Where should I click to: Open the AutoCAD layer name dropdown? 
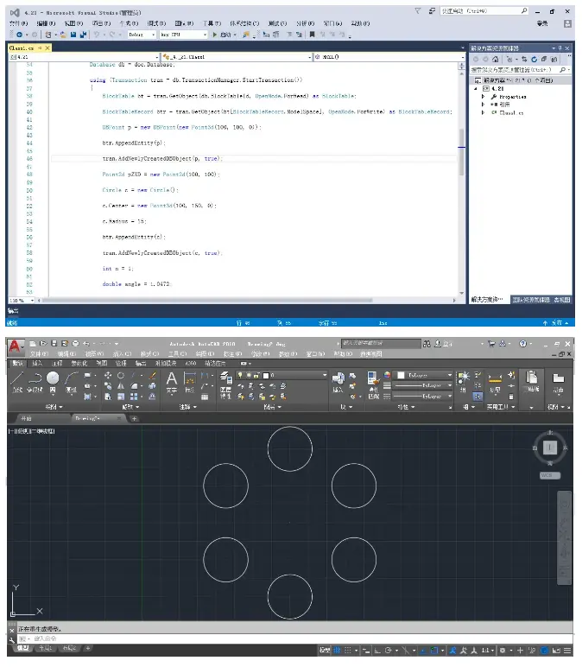coord(282,375)
